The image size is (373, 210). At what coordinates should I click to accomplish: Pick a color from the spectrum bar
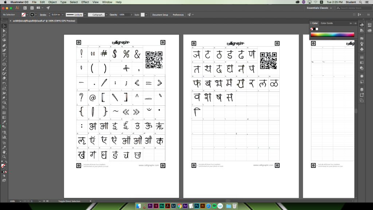point(332,35)
